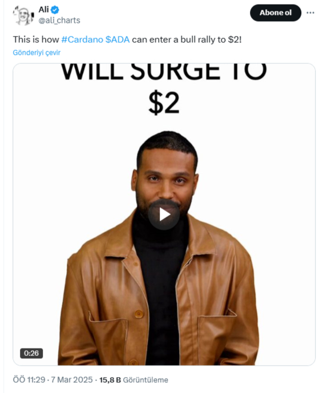Click the 7 Mar 2025 post date
This screenshot has height=393, width=323.
(72, 379)
